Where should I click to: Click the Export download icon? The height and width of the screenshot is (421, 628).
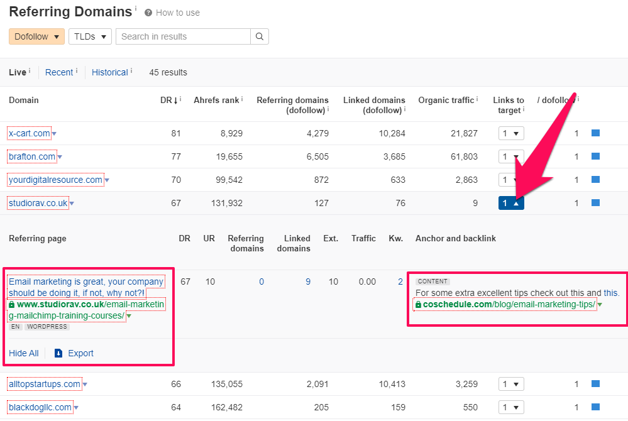58,353
